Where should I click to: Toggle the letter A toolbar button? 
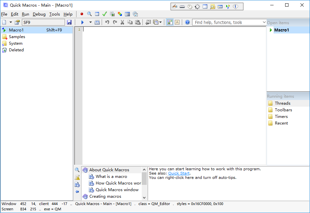click(177, 22)
